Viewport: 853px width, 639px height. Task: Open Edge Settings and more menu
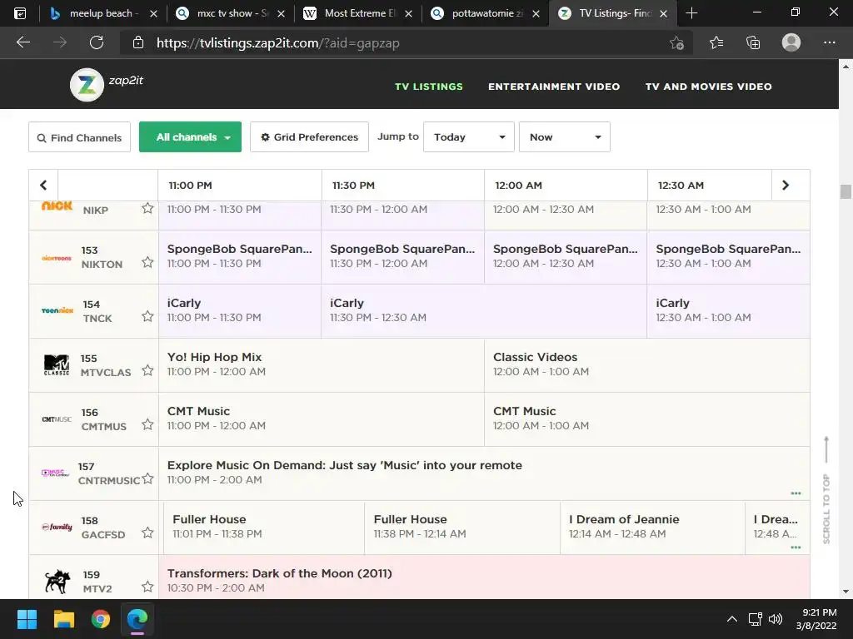coord(829,42)
